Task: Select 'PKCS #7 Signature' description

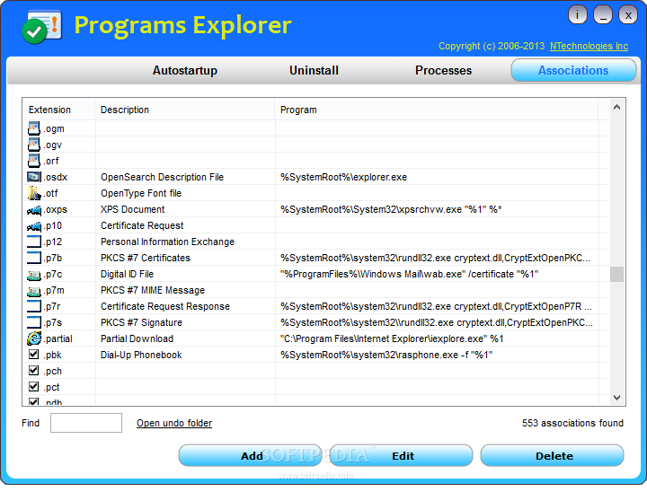Action: (141, 322)
